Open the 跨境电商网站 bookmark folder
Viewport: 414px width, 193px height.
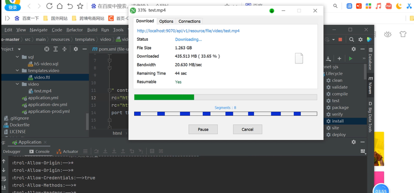tap(88, 19)
